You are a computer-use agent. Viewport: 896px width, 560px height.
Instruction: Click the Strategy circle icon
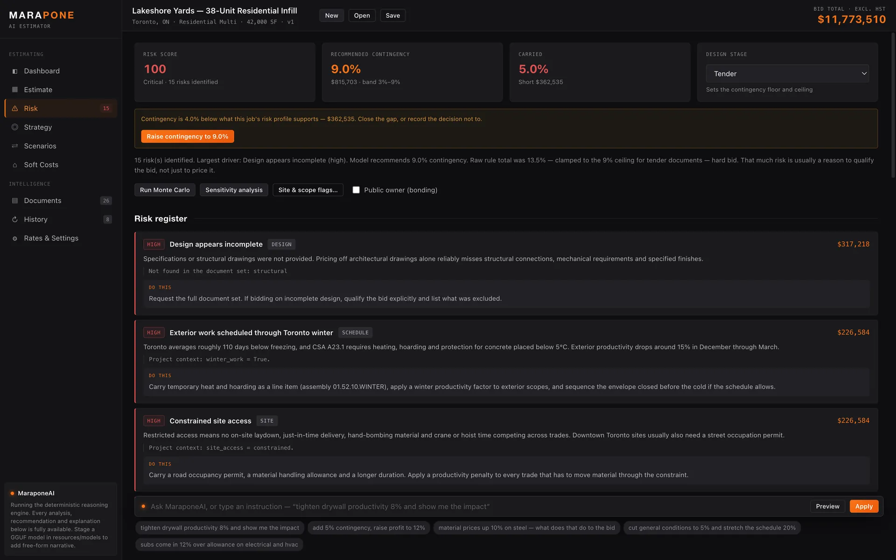click(x=15, y=127)
